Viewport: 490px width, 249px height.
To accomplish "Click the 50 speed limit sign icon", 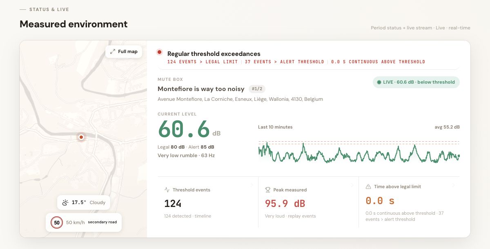I will point(57,222).
